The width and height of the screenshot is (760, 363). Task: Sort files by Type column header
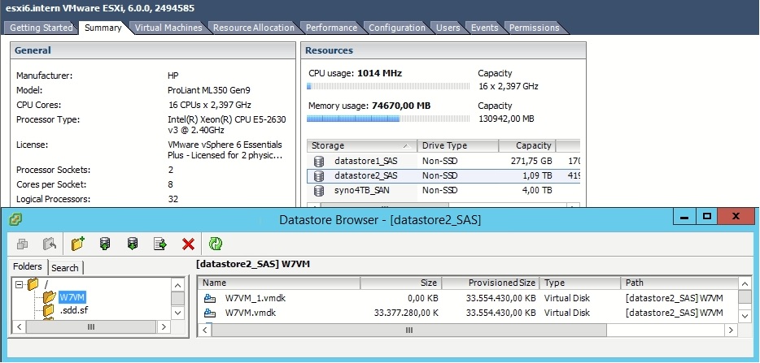[579, 283]
